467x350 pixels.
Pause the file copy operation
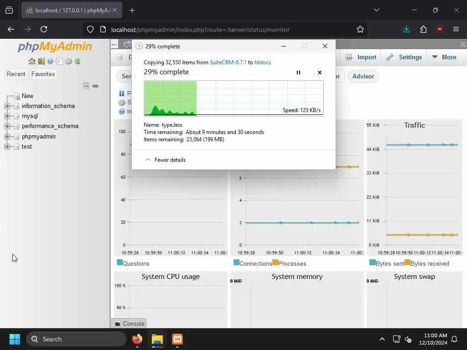click(x=298, y=72)
